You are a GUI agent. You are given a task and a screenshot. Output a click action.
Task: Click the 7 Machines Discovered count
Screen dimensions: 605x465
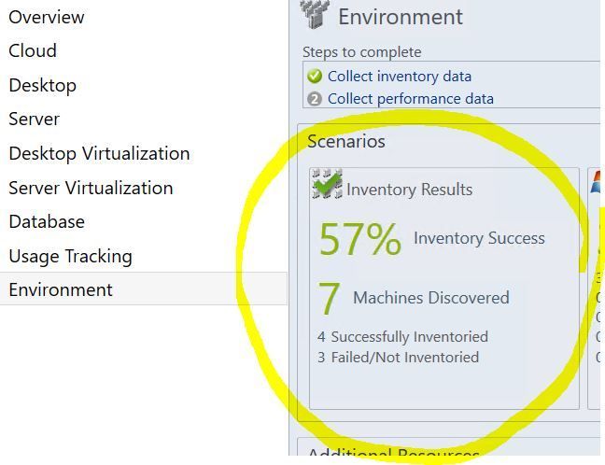coord(330,299)
